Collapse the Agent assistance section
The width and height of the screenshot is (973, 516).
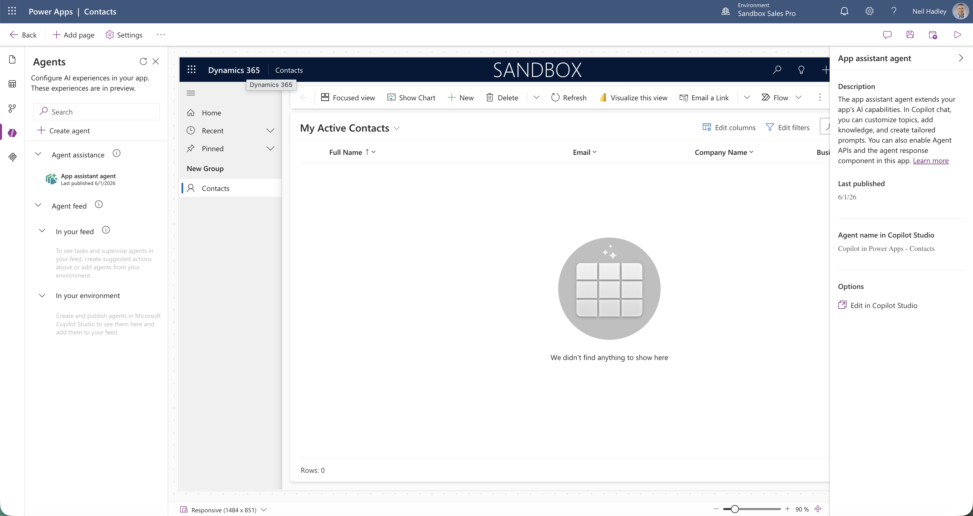38,154
